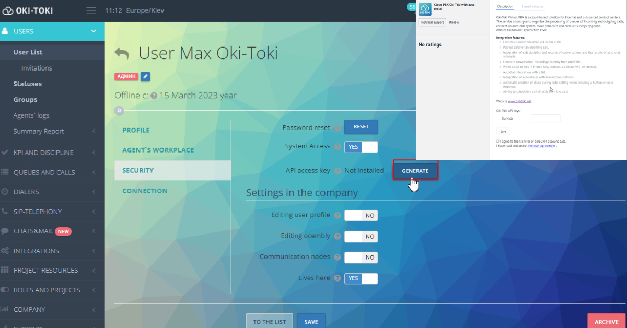Open Groups in sidebar

point(25,100)
